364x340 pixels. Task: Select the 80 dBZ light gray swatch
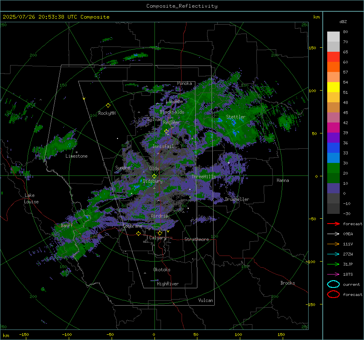[333, 36]
